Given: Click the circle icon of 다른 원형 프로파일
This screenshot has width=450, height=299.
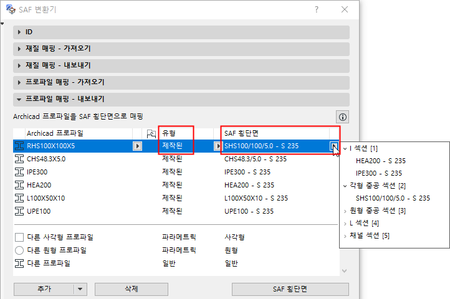Looking at the screenshot, I should coord(19,250).
